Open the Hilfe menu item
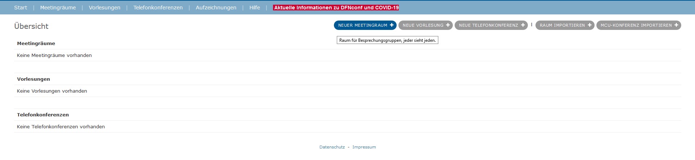Viewport: 695px width, 160px height. click(x=255, y=8)
